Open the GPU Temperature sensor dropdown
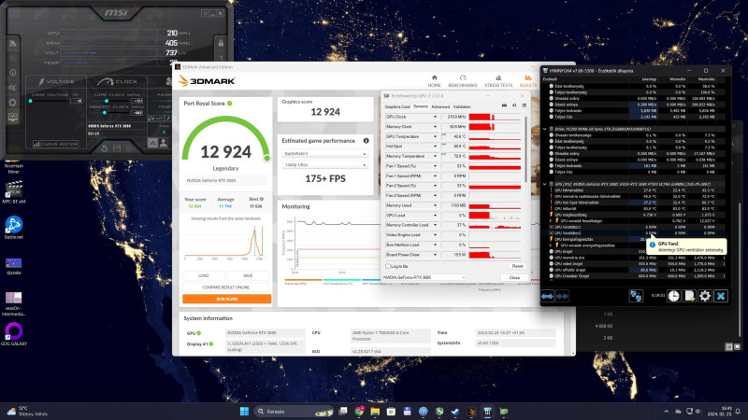Screen dimensions: 748x420 pos(435,136)
